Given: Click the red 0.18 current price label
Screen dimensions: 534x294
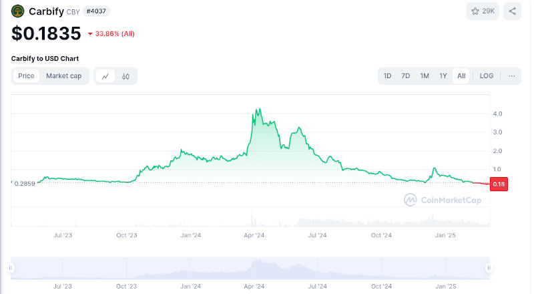Looking at the screenshot, I should point(499,184).
